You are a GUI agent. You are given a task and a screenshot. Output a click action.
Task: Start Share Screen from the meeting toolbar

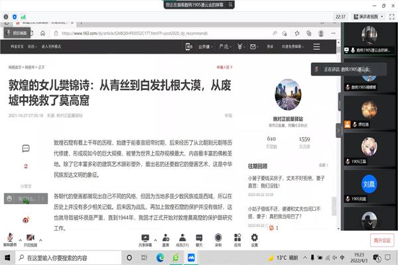tap(145, 237)
